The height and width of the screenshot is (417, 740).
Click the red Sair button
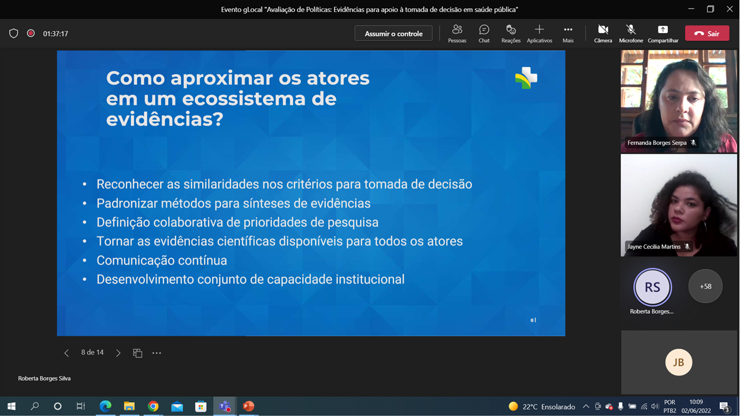(x=707, y=33)
